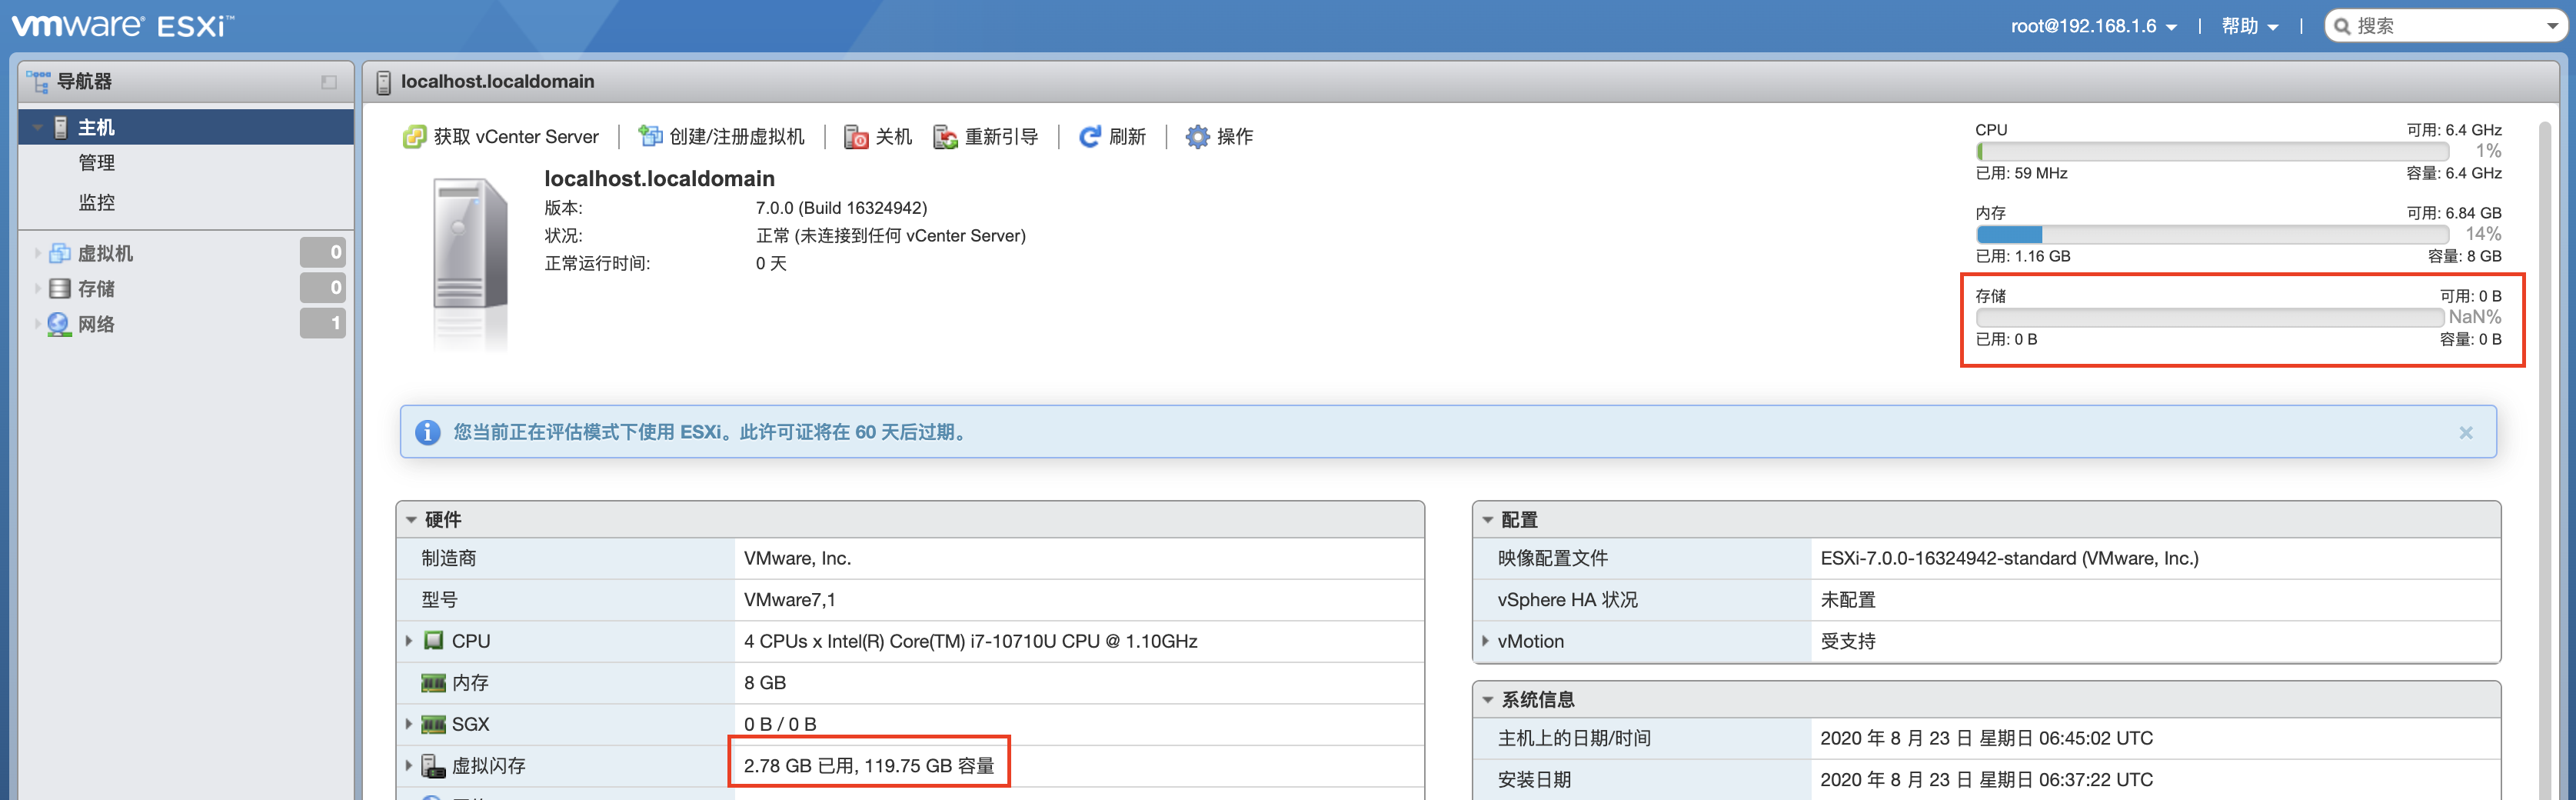Click the Refresh (刷新) icon

click(x=1090, y=137)
